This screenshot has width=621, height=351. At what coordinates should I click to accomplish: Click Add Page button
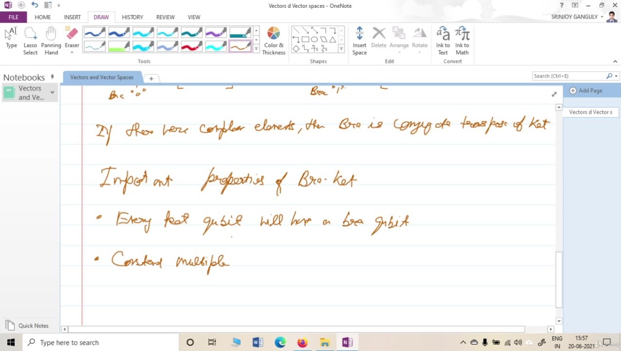point(586,91)
